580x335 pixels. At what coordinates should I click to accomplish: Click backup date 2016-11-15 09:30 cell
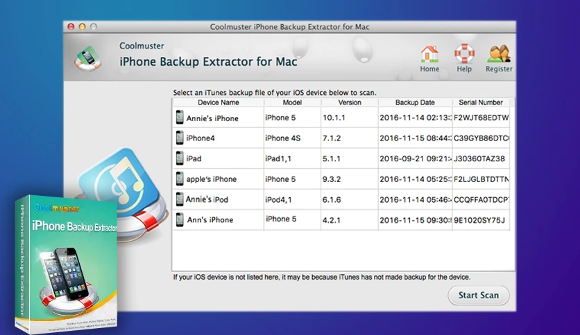click(415, 220)
